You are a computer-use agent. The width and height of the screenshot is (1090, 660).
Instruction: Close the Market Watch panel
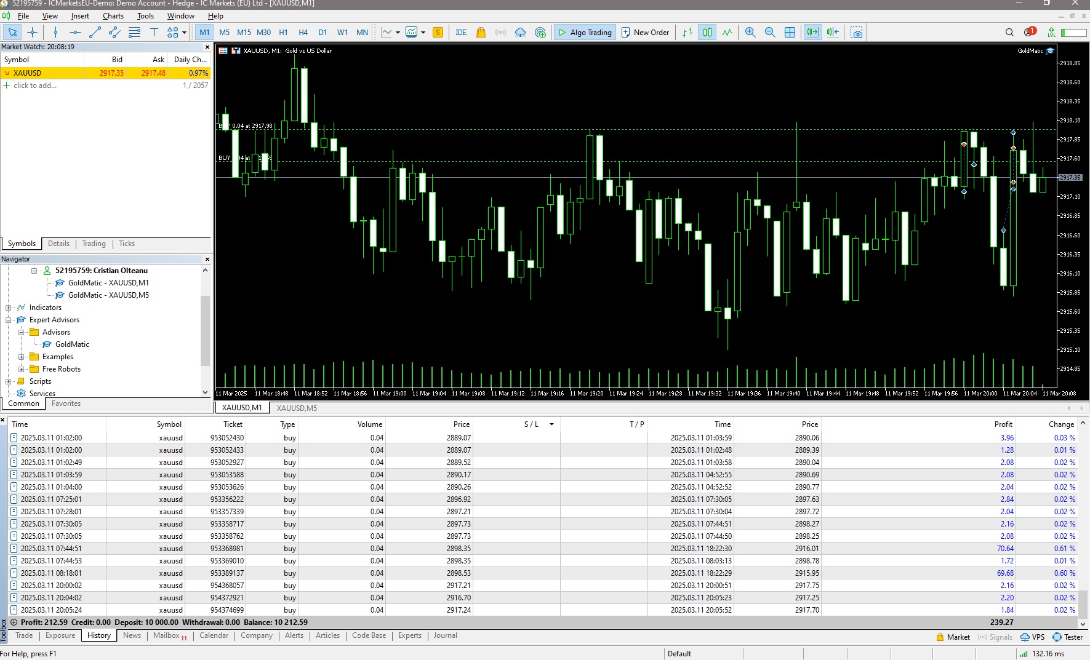click(x=207, y=47)
